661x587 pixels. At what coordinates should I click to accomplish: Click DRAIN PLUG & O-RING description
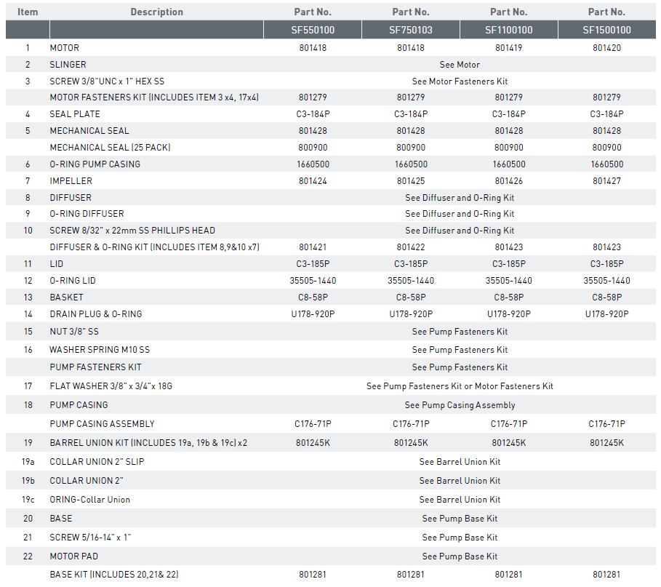coord(96,314)
